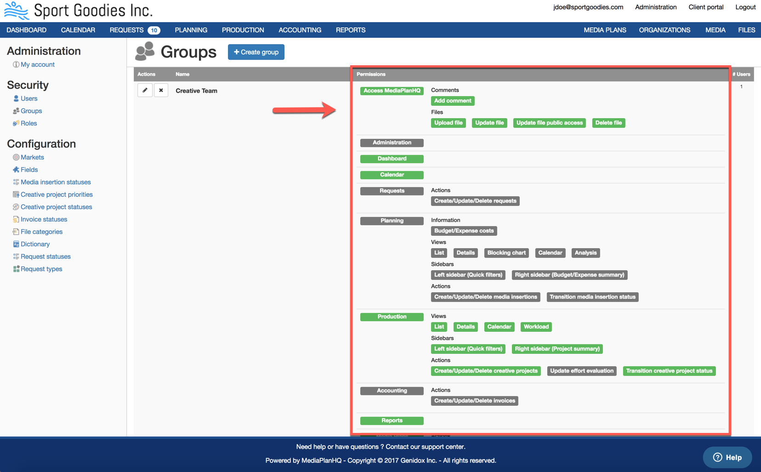Open the Invoice statuses configuration link

(x=44, y=219)
